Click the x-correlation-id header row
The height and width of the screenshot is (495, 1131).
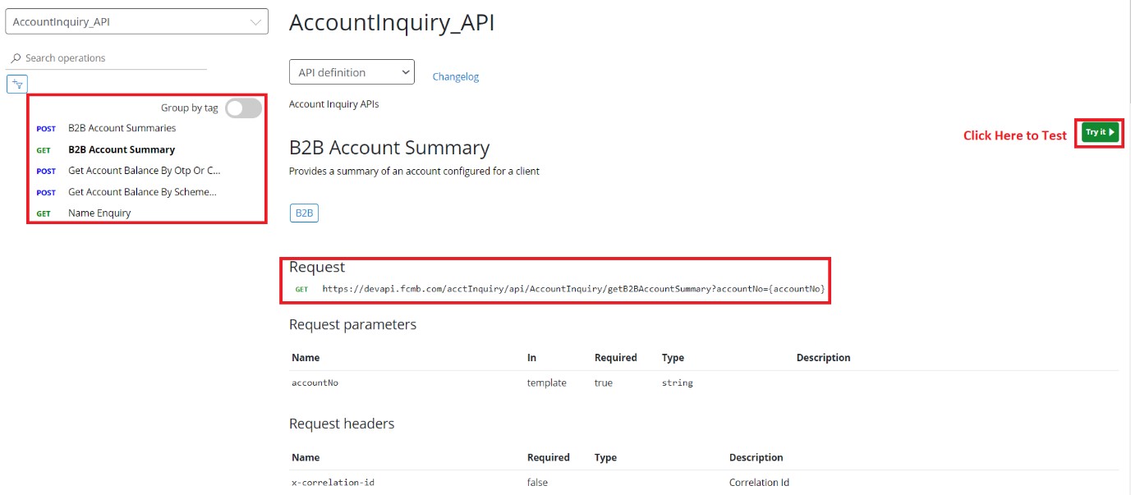point(327,483)
